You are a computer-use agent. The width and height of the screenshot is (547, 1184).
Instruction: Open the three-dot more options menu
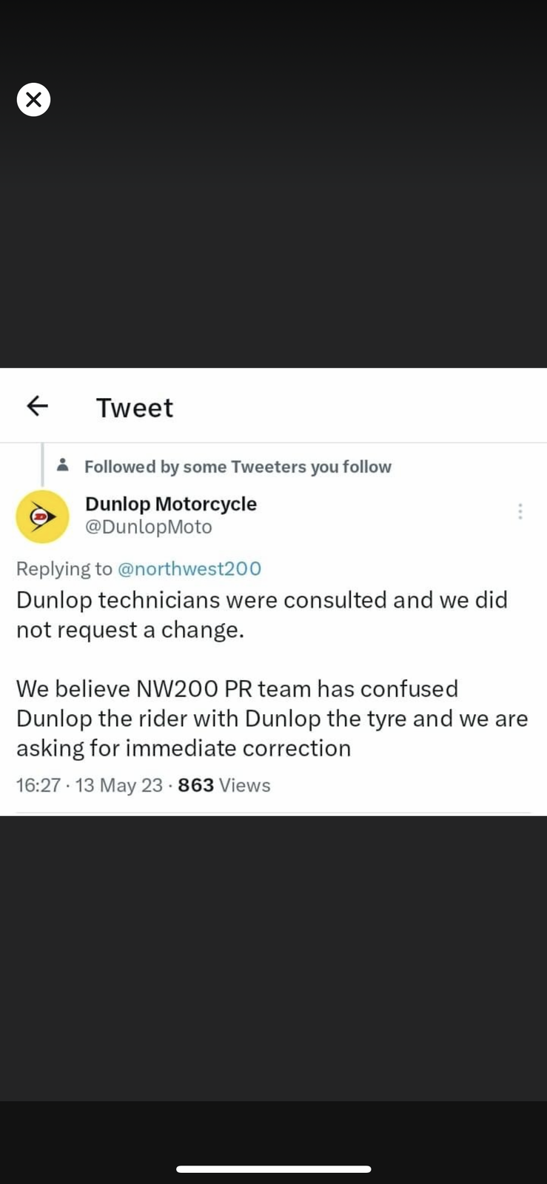point(520,511)
